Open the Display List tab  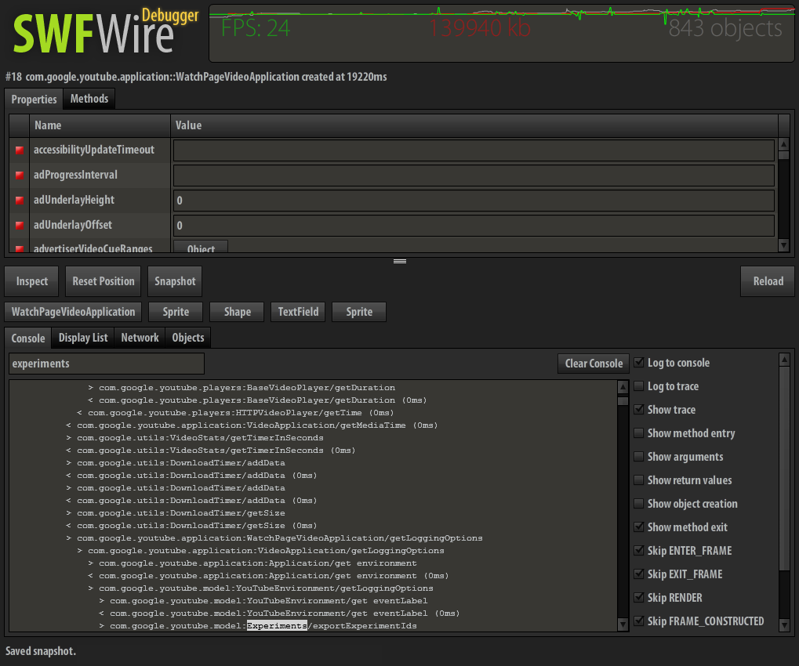[x=83, y=338]
